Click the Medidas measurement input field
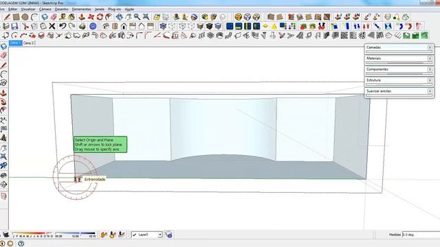The image size is (440, 247). pyautogui.click(x=421, y=235)
